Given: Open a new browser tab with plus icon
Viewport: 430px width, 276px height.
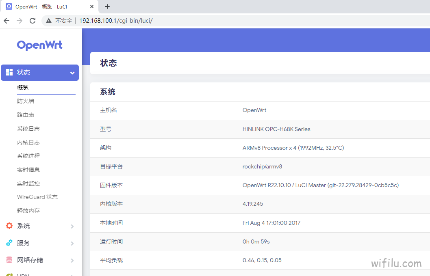Looking at the screenshot, I should pos(107,6).
